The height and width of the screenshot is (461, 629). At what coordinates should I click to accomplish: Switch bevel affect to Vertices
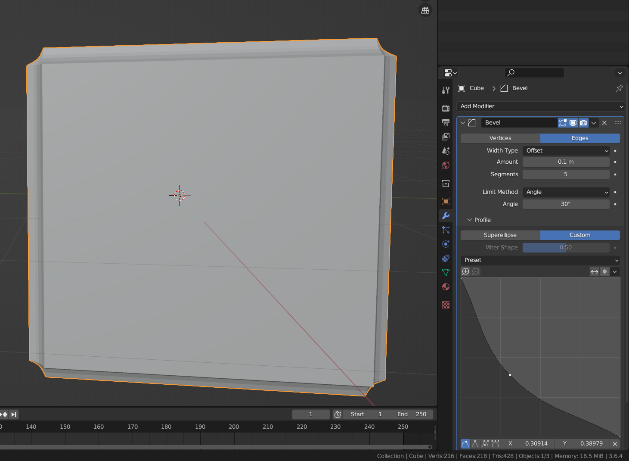(500, 138)
